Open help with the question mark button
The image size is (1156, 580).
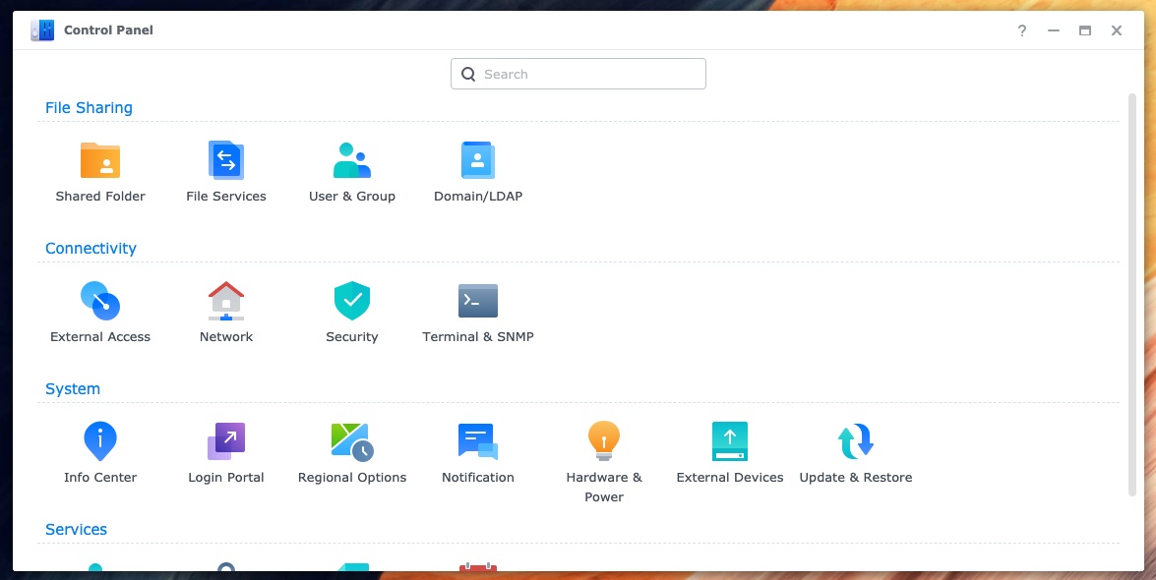pyautogui.click(x=1022, y=30)
